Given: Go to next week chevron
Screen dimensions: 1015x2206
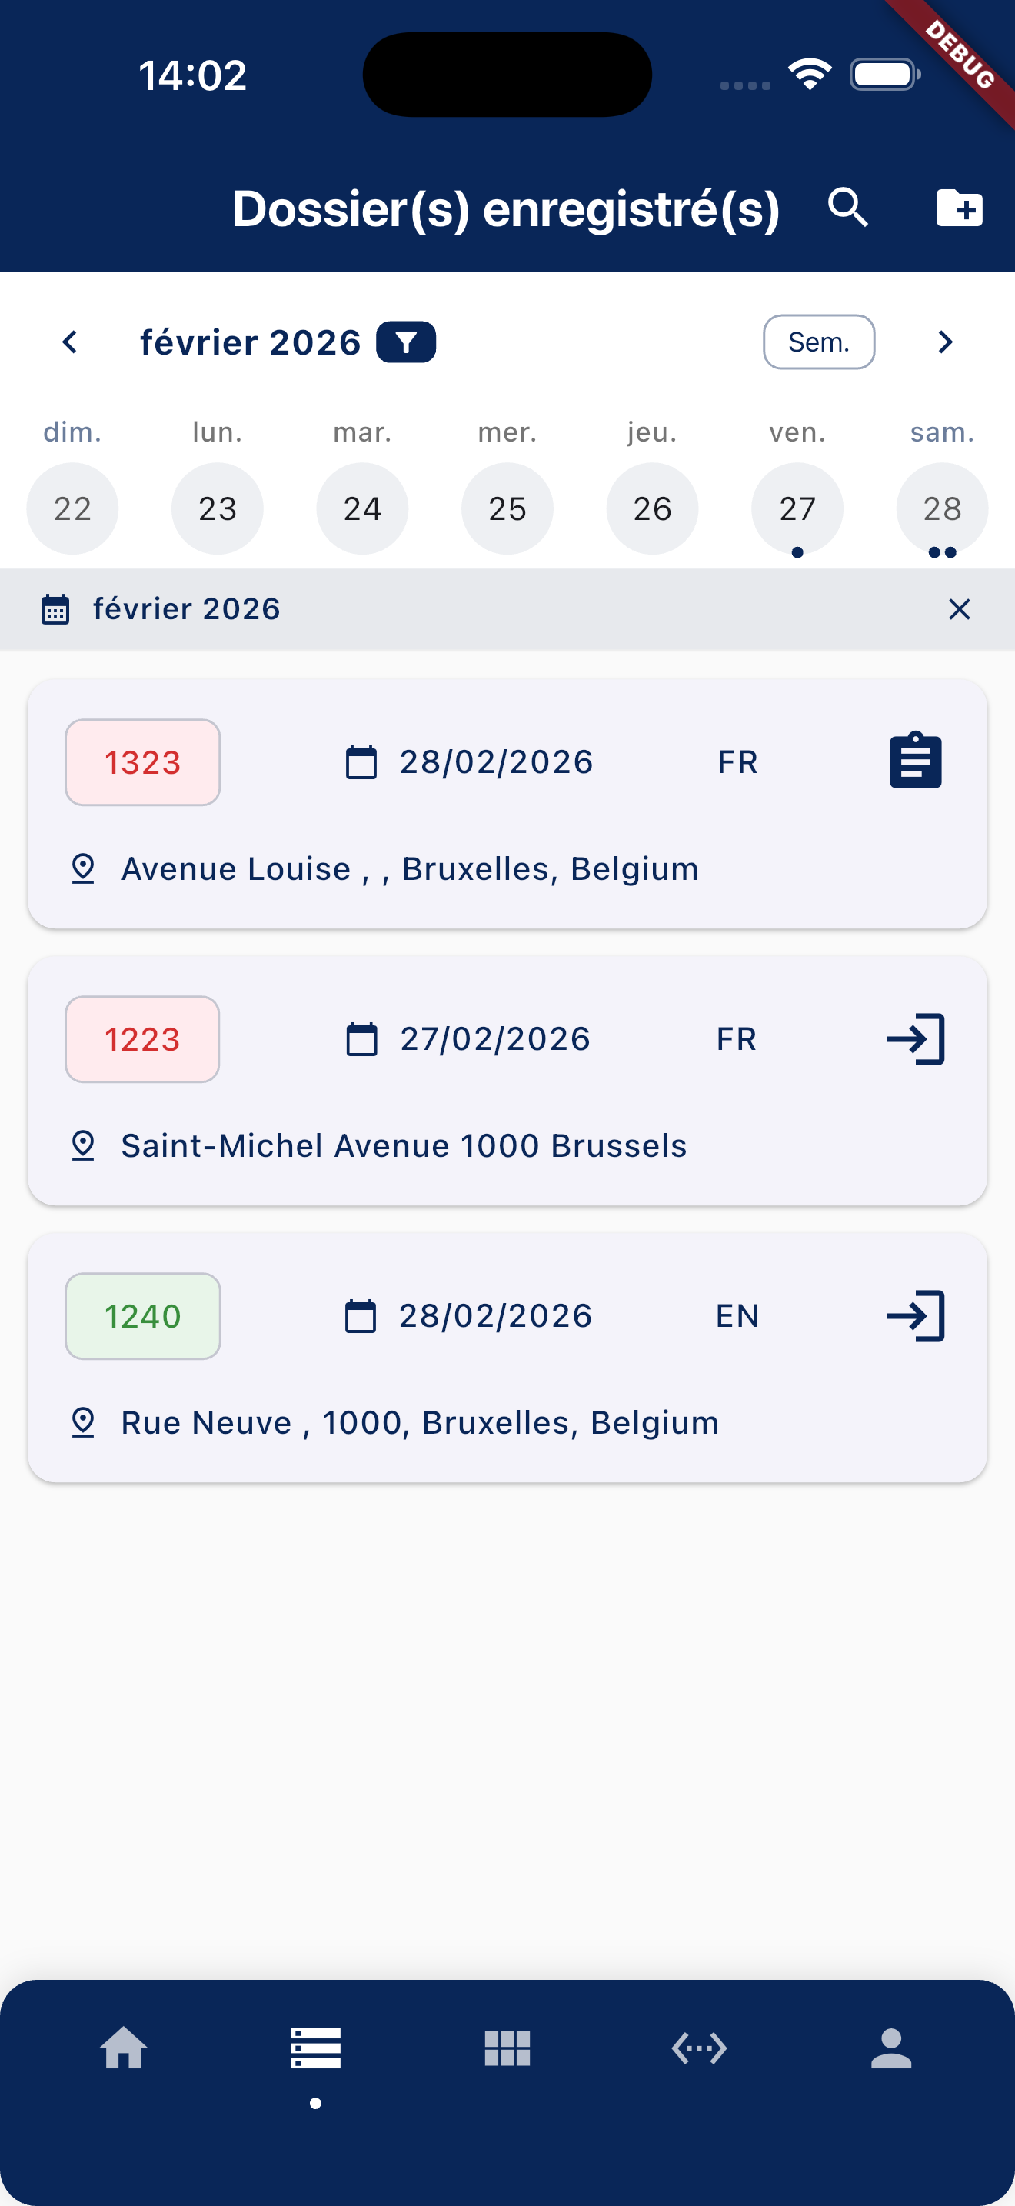Looking at the screenshot, I should pyautogui.click(x=945, y=342).
